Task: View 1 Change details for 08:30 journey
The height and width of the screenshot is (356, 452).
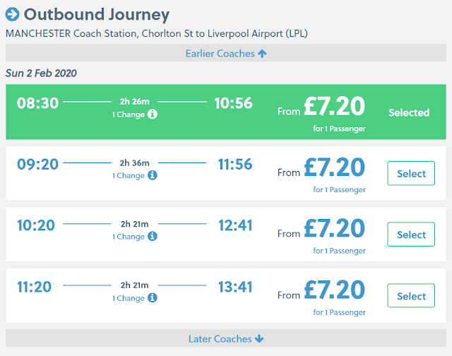Action: pos(130,114)
